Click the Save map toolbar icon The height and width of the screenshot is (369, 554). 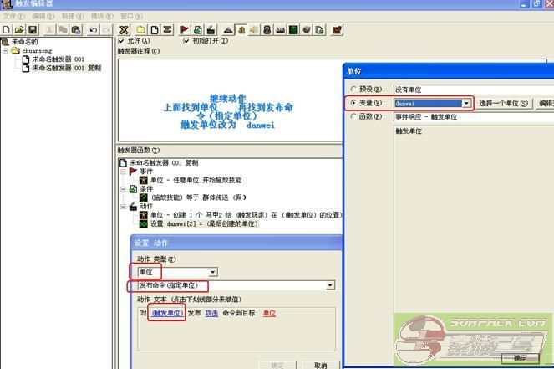click(31, 29)
